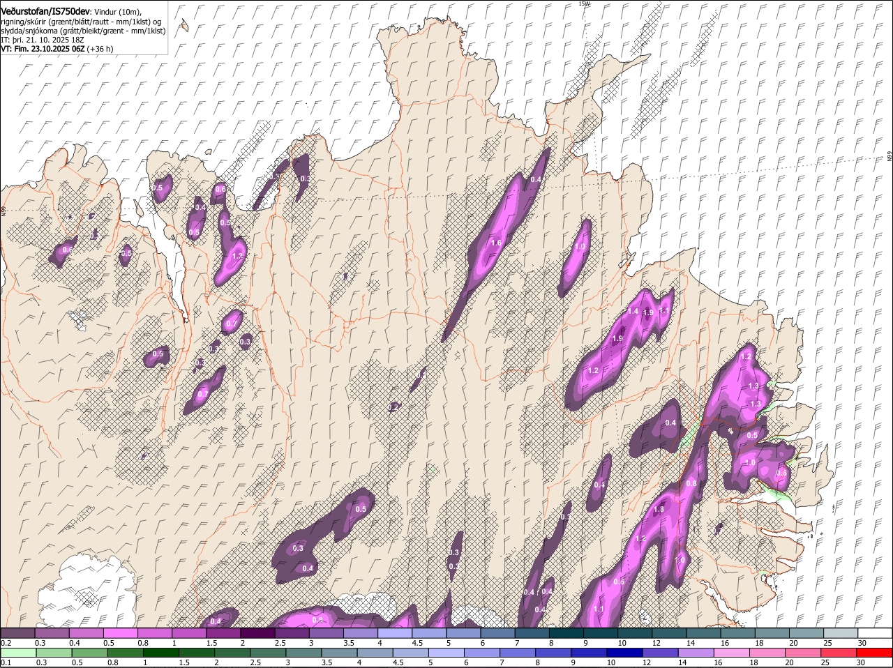
Task: Click the rain legend swatch between 16 and 18
Action: [x=733, y=653]
